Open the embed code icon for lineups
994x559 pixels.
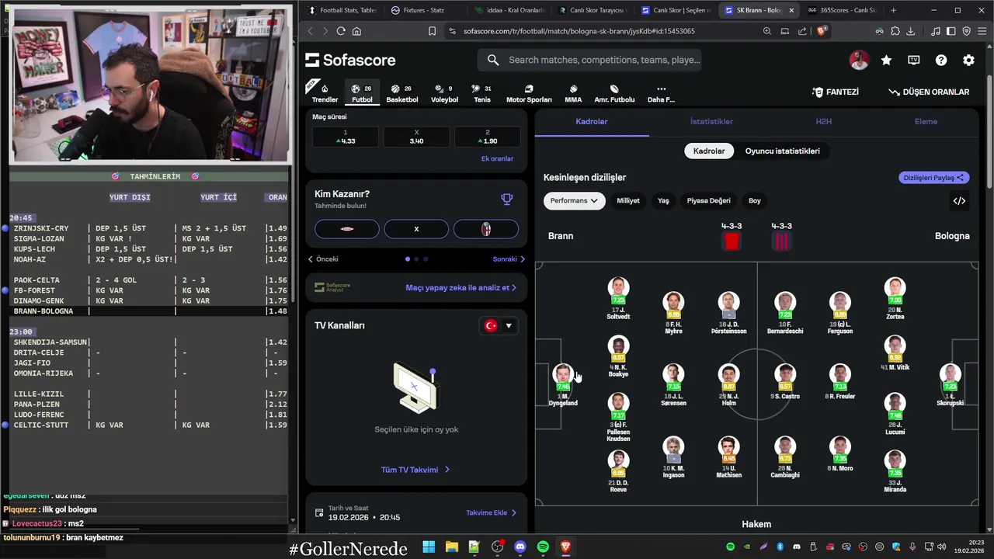tap(959, 201)
